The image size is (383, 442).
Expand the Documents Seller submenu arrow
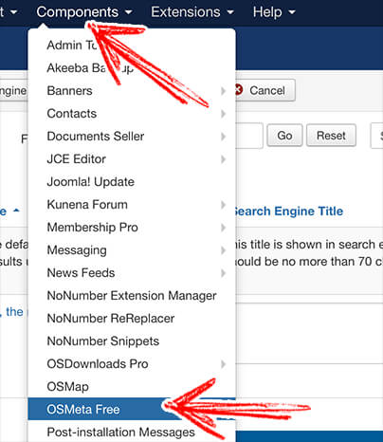[224, 137]
